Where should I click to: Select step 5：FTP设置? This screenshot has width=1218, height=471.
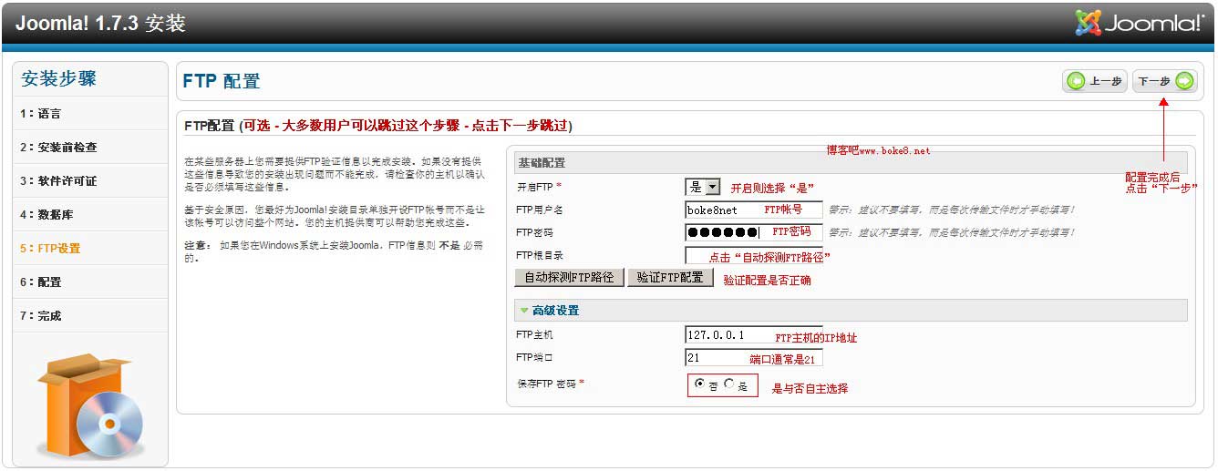click(90, 249)
